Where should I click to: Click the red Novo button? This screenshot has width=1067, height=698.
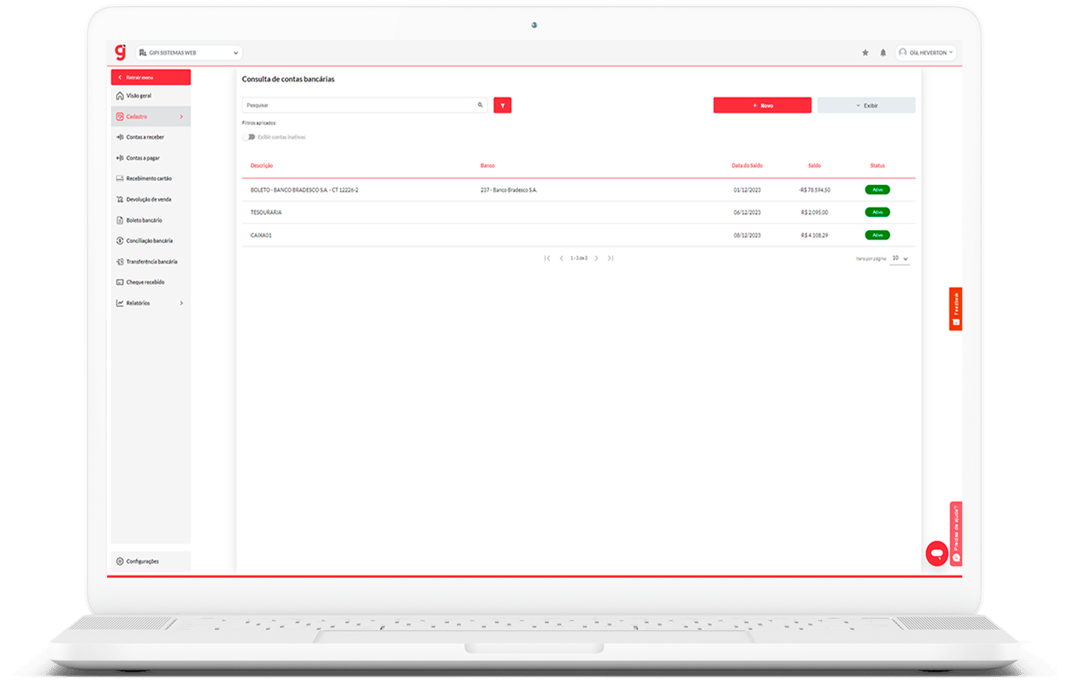(x=762, y=105)
